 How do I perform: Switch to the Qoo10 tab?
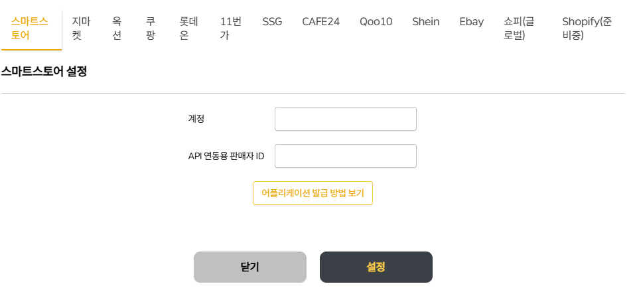click(376, 22)
